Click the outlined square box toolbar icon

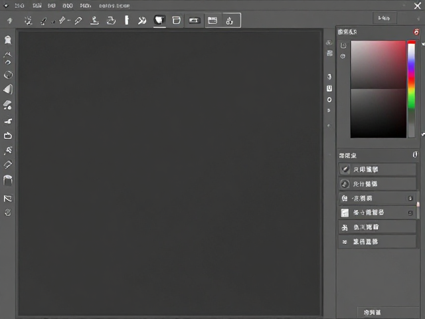[177, 21]
